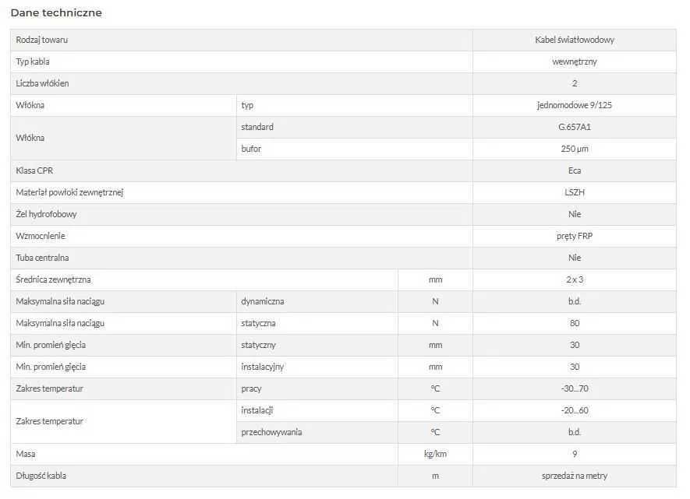This screenshot has height=499, width=690.
Task: Select the "dynamiczna" tensile force cell
Action: pyautogui.click(x=263, y=301)
